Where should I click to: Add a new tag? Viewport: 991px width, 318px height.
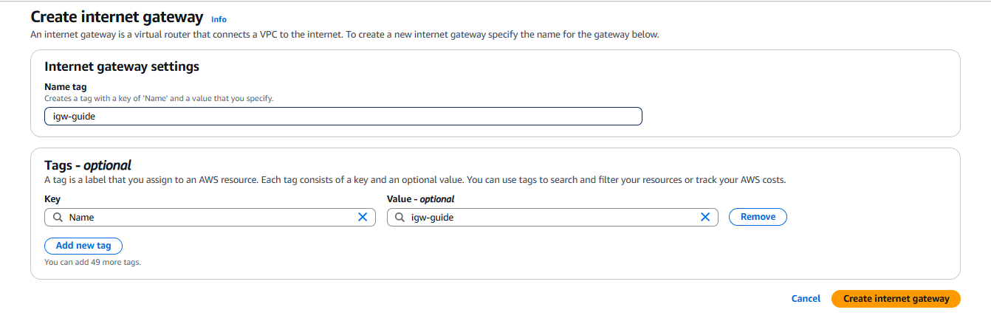point(83,246)
